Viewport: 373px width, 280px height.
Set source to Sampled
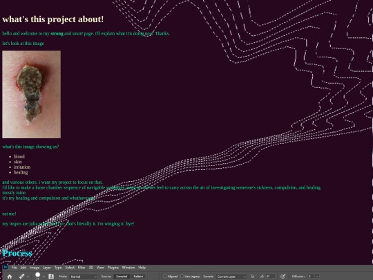click(122, 276)
